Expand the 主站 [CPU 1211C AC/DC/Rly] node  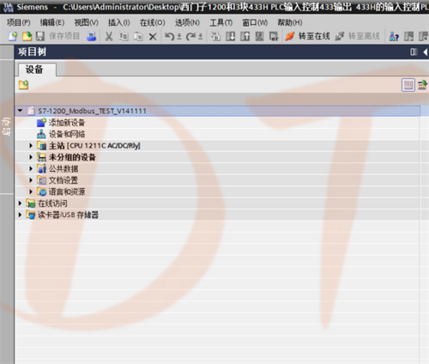pos(31,146)
